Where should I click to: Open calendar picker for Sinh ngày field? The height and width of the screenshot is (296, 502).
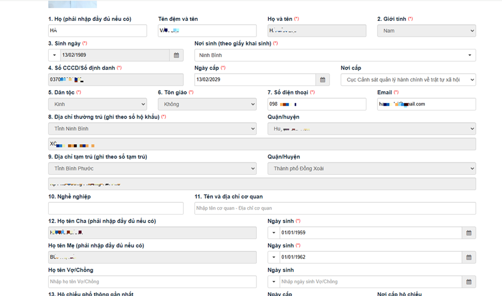[x=176, y=55]
